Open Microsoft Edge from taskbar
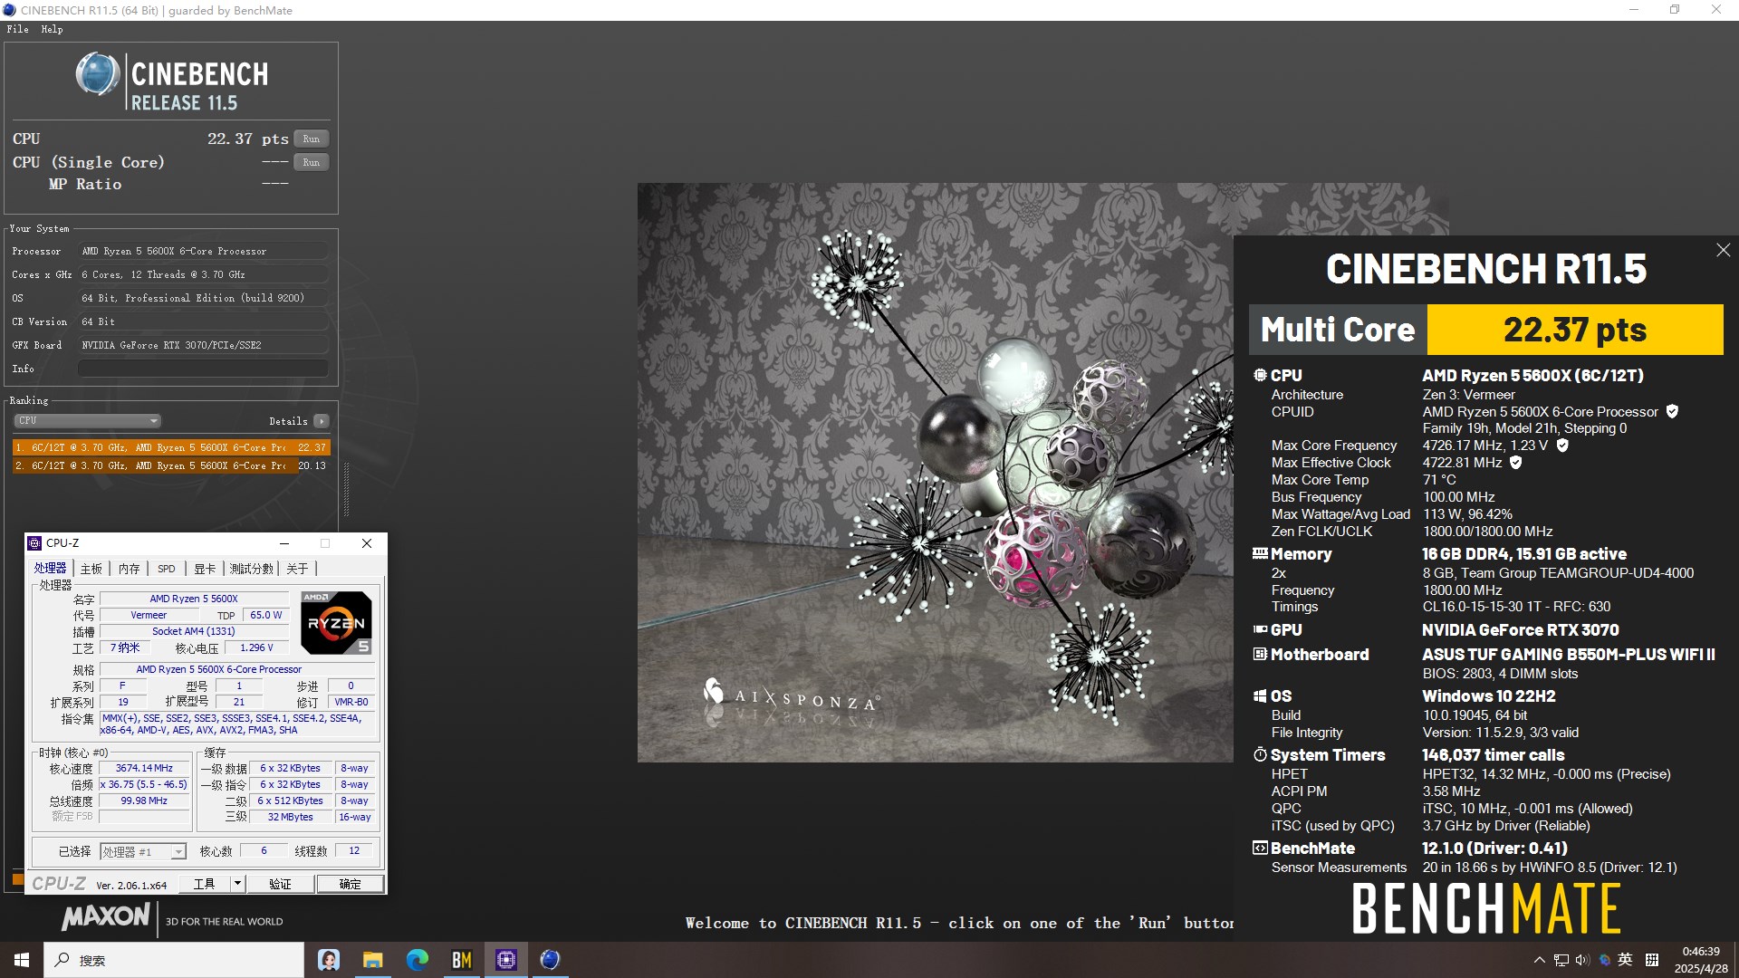This screenshot has width=1739, height=978. (417, 960)
